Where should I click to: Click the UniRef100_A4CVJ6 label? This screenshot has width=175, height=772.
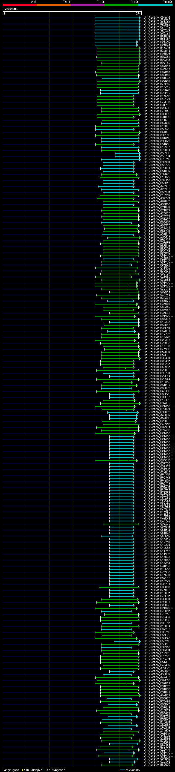pyautogui.click(x=157, y=186)
